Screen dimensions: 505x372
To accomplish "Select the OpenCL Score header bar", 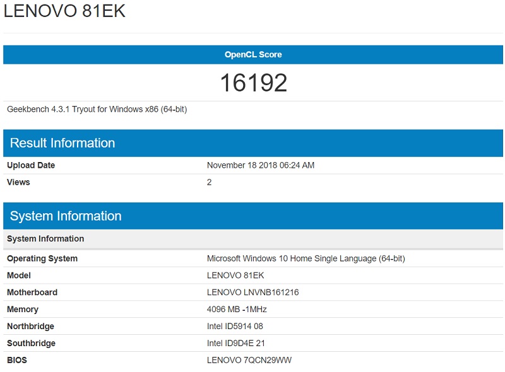I will click(252, 54).
